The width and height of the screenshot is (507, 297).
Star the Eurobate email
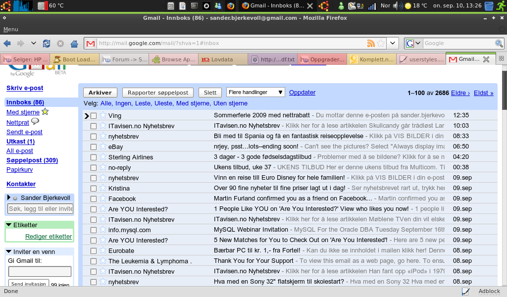pyautogui.click(x=103, y=250)
